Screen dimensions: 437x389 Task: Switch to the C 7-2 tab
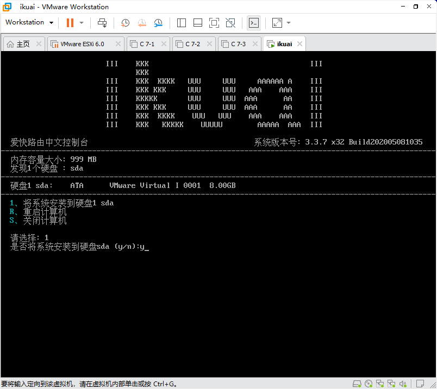[x=192, y=44]
